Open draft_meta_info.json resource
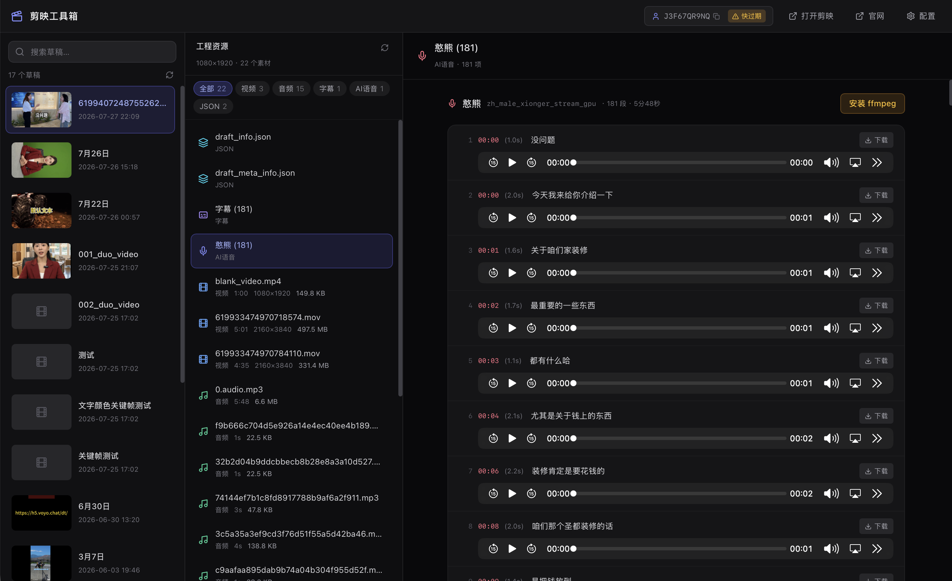 pyautogui.click(x=292, y=178)
